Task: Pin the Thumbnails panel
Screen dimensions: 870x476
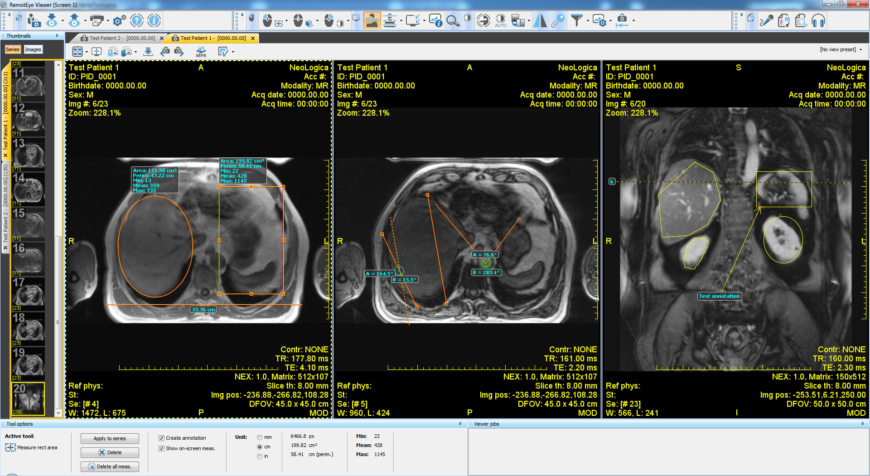Action: click(57, 36)
